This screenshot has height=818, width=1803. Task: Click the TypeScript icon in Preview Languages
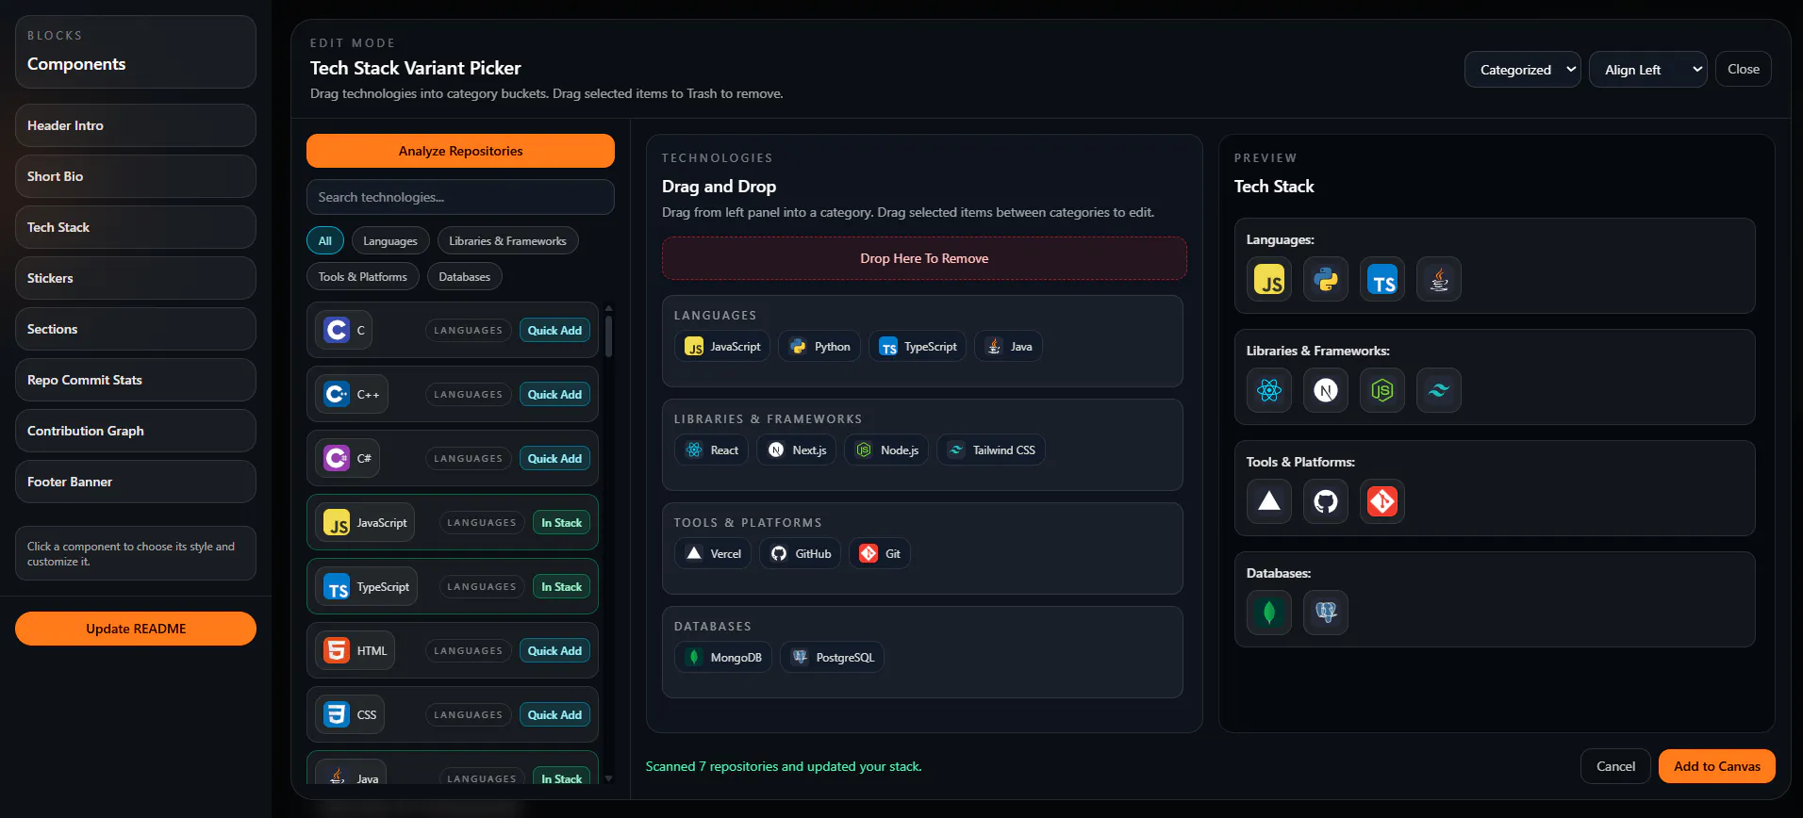pos(1382,280)
